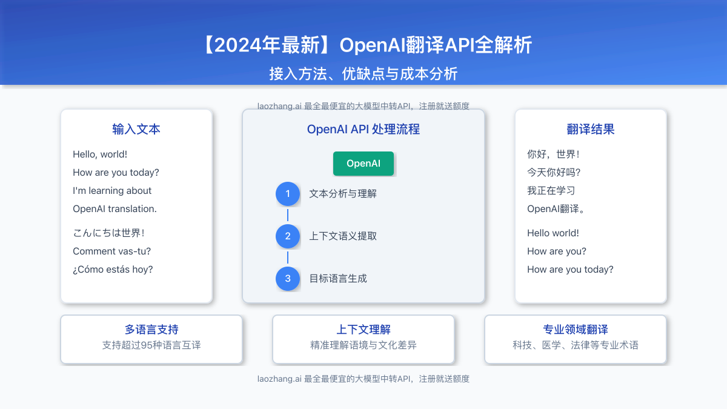This screenshot has width=727, height=409.
Task: Click "How are you?" in the 翻译结果 panel
Action: click(x=557, y=251)
